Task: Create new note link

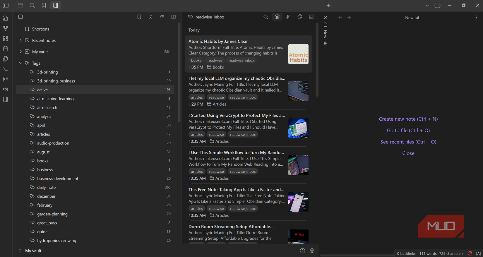Action: 408,119
